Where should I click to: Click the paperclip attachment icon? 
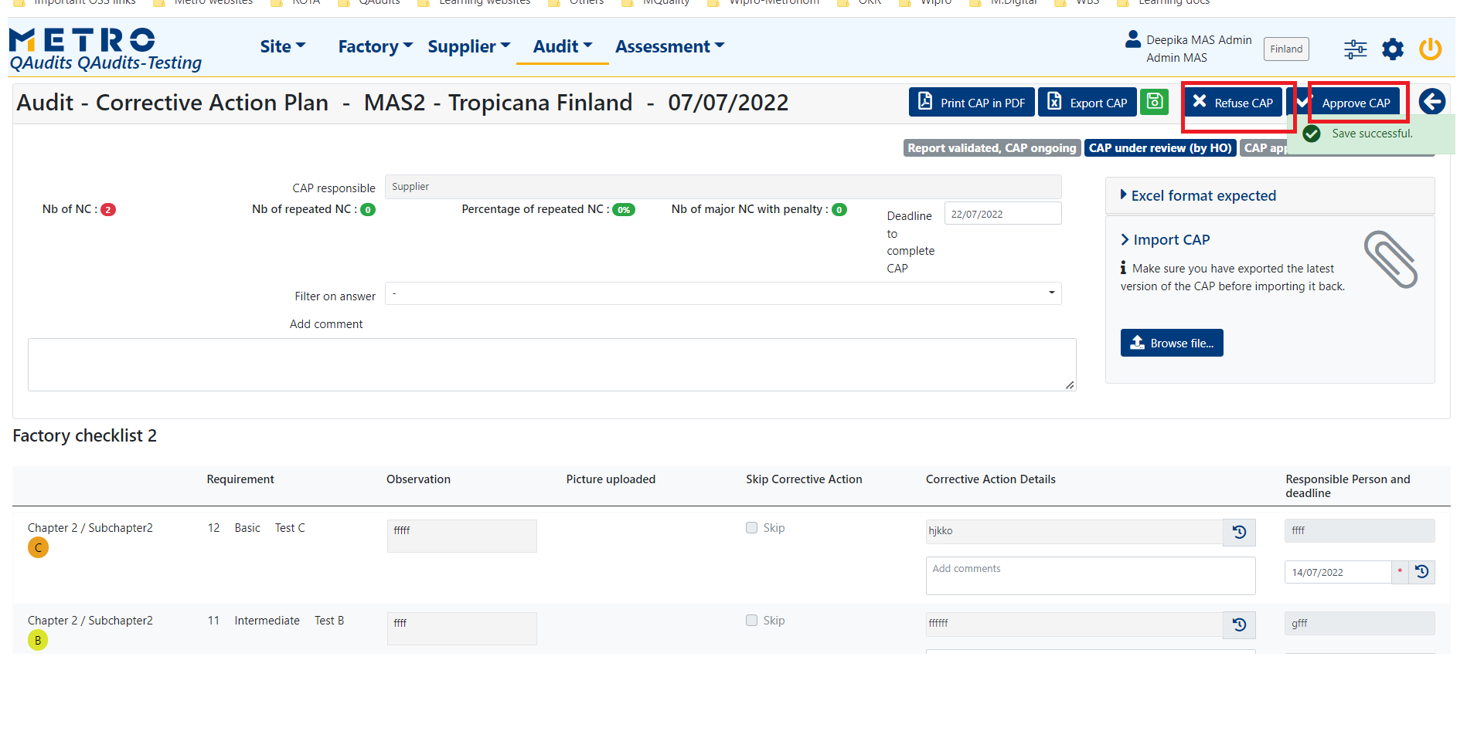(1390, 259)
